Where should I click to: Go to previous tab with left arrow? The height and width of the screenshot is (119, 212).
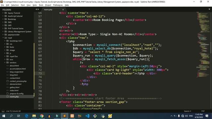[36, 9]
